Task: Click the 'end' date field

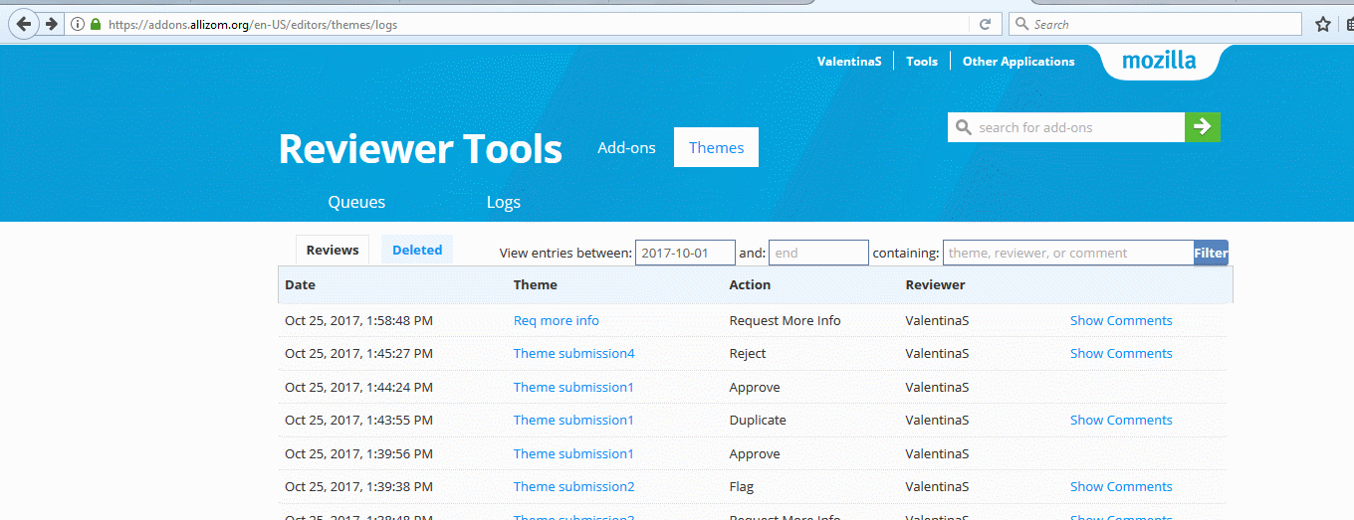Action: tap(818, 253)
